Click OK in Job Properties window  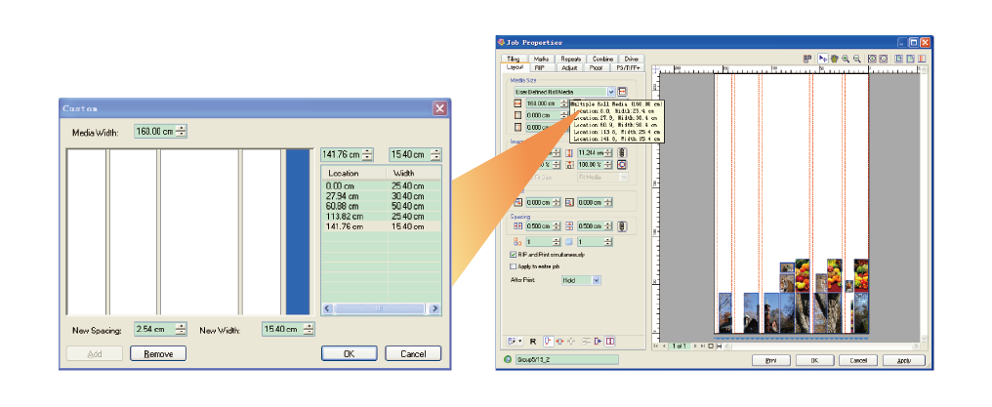(x=814, y=360)
